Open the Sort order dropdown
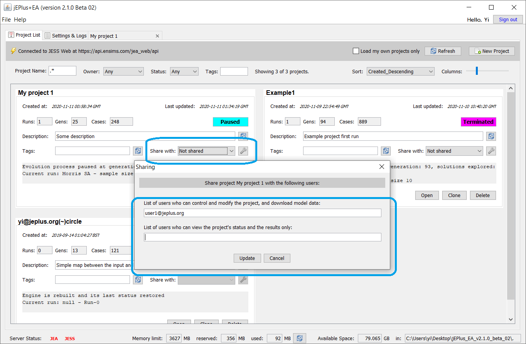The height and width of the screenshot is (344, 526). [x=400, y=71]
